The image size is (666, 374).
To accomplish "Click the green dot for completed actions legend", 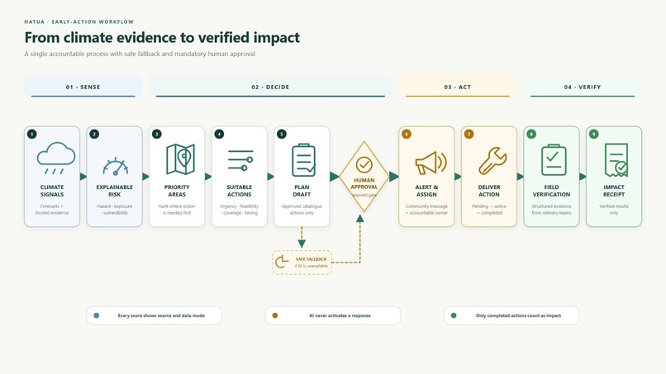I will (454, 315).
